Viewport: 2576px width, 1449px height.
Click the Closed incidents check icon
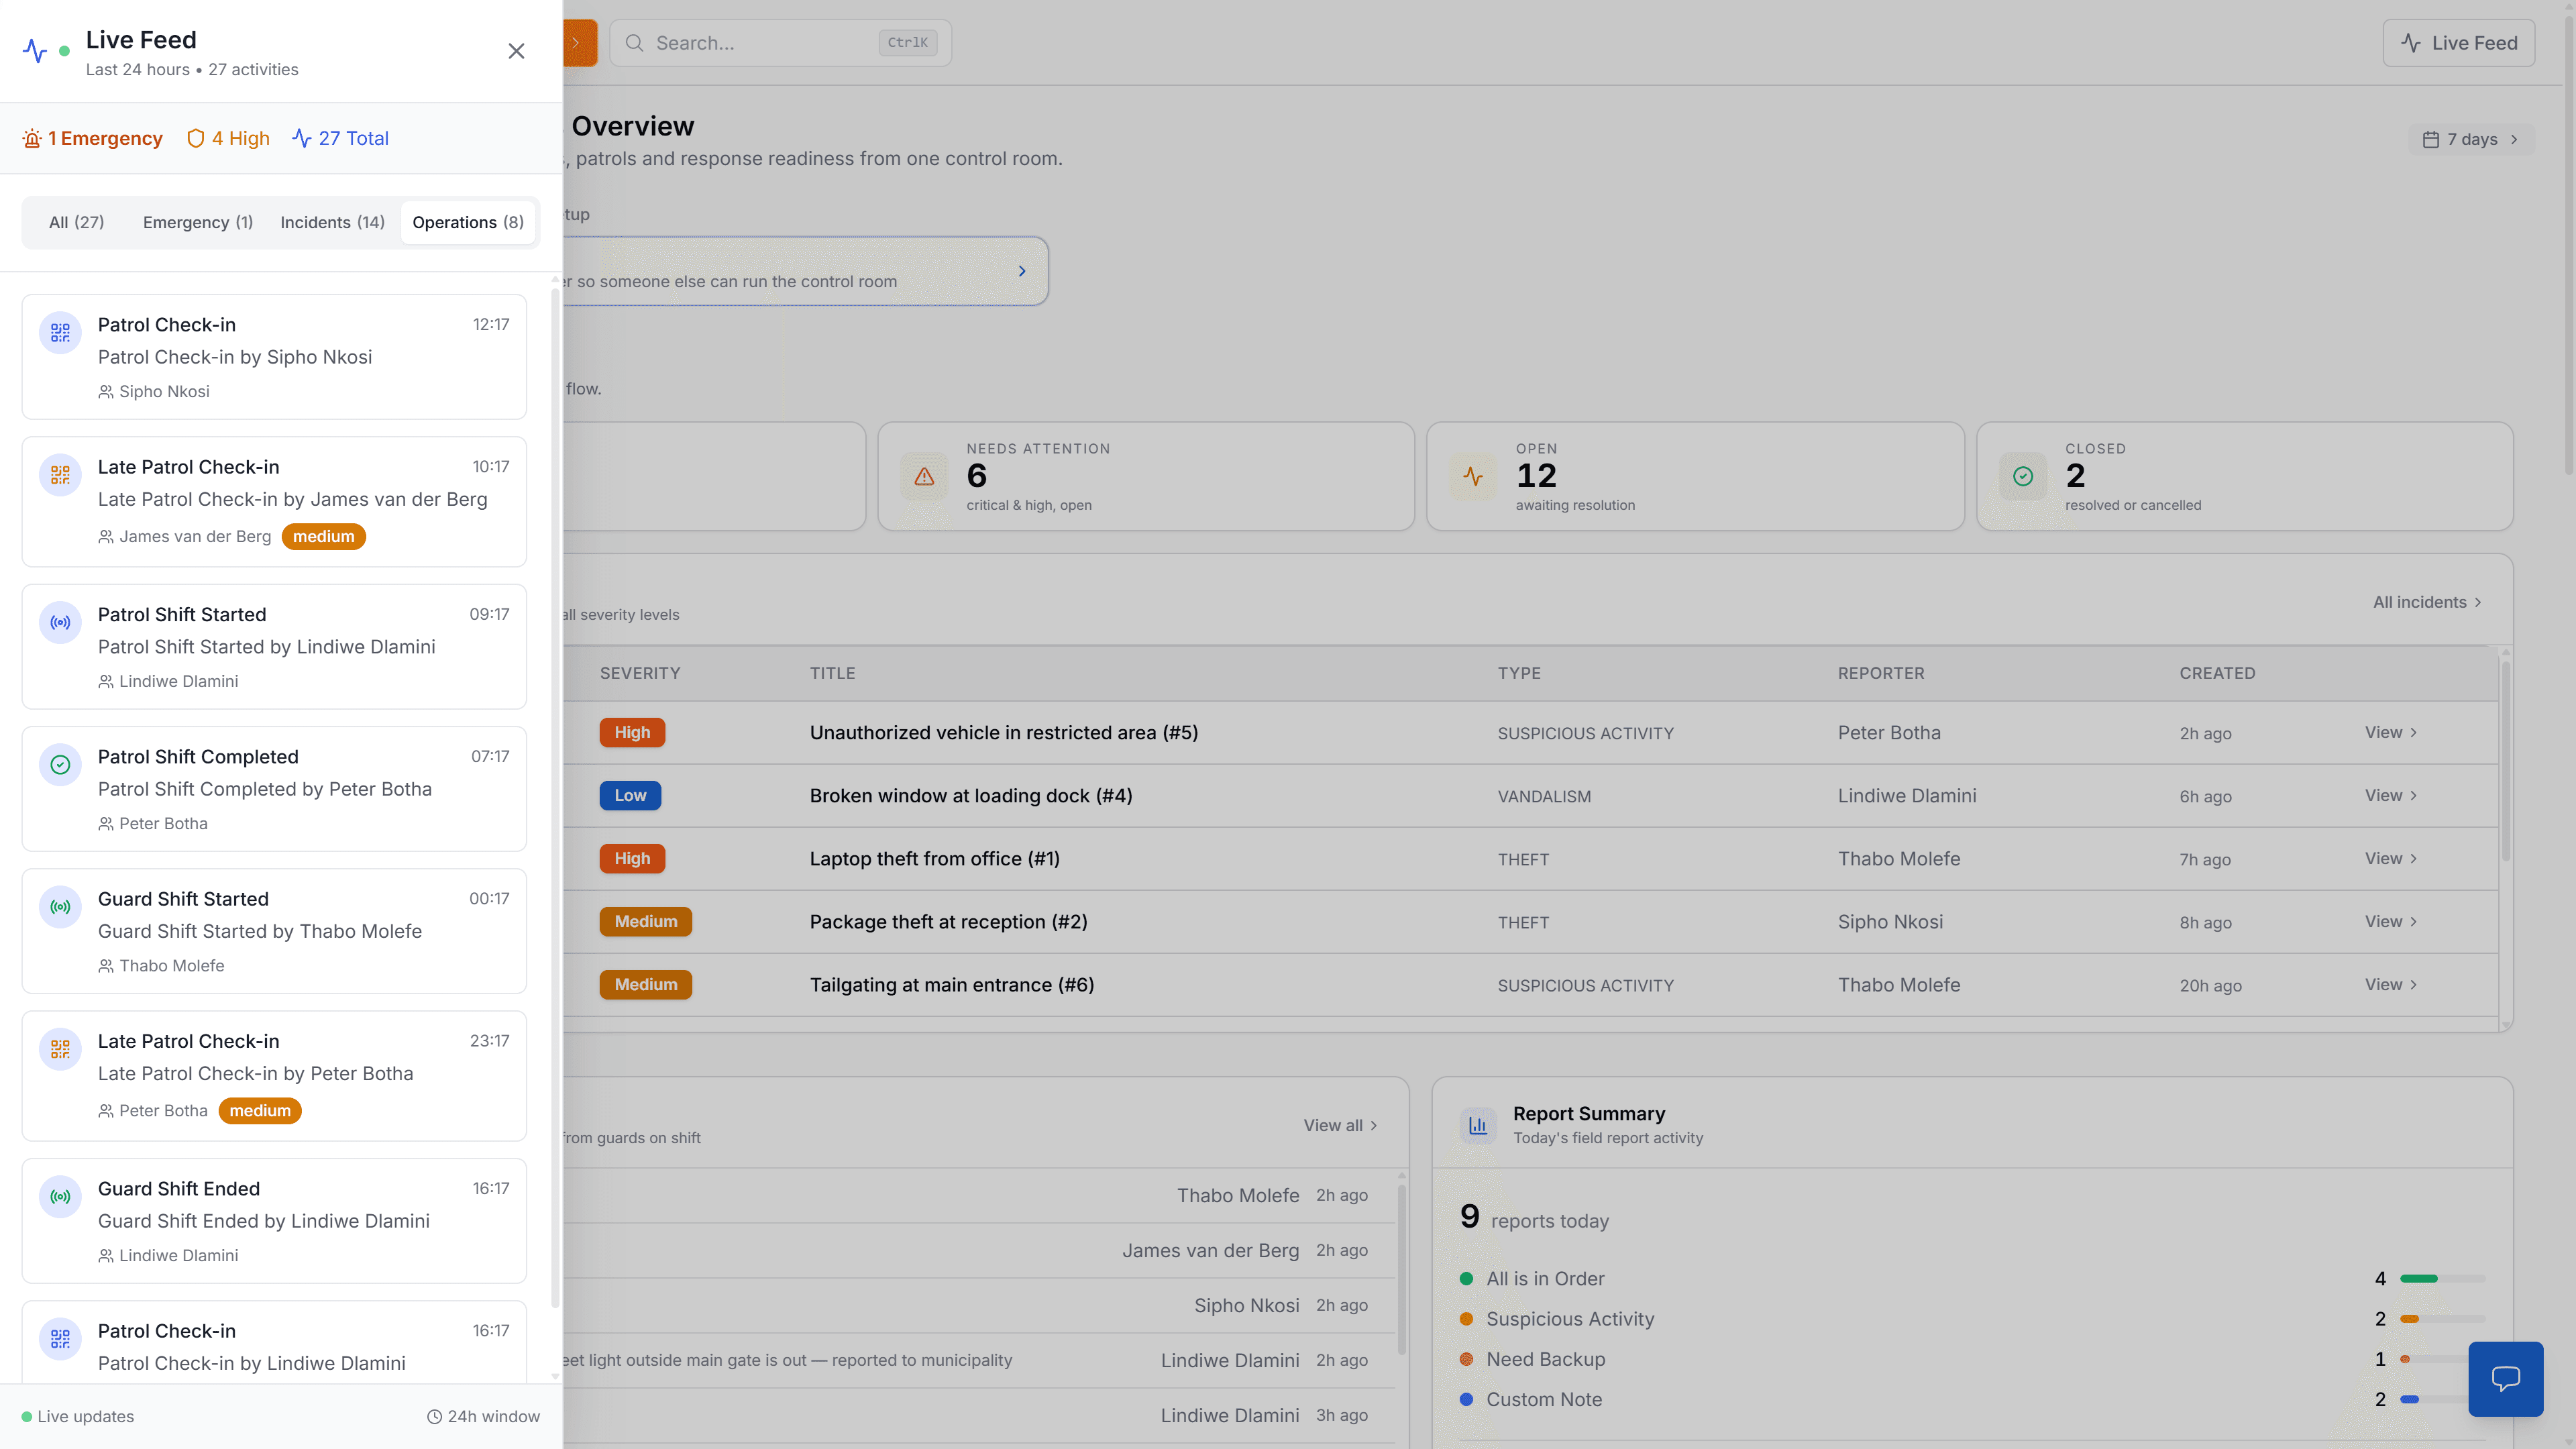2023,477
